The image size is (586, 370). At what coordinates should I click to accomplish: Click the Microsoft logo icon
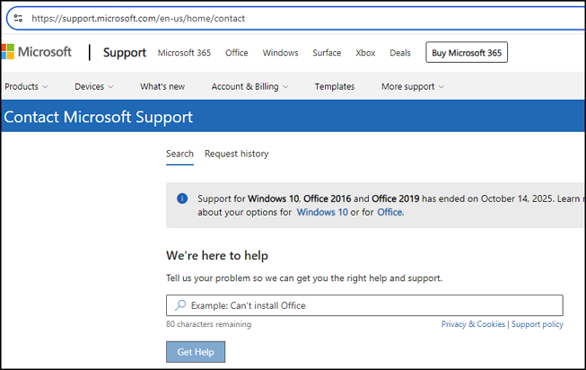click(7, 51)
